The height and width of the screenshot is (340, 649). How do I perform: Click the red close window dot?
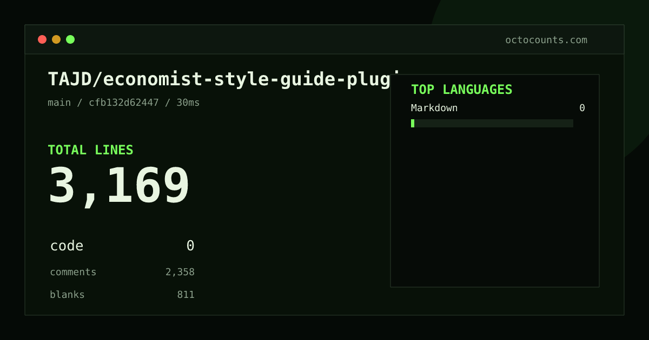[42, 39]
